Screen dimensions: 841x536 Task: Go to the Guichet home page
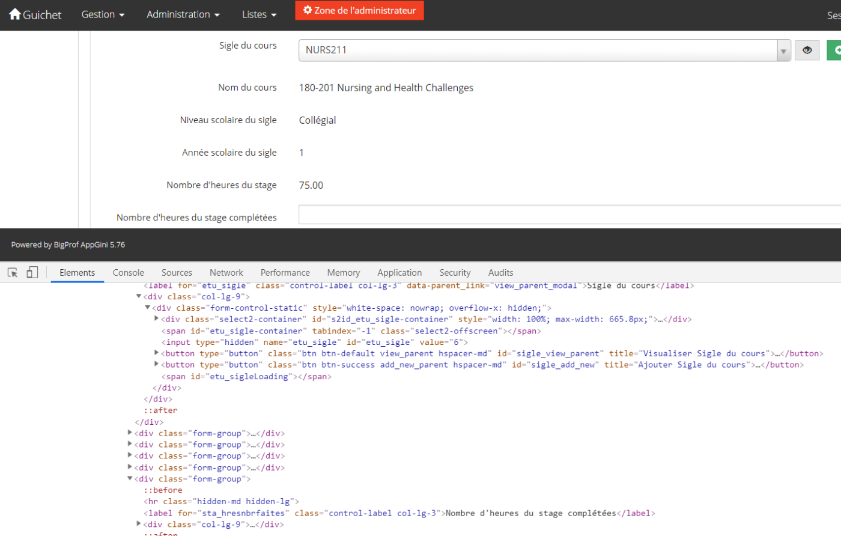point(35,14)
